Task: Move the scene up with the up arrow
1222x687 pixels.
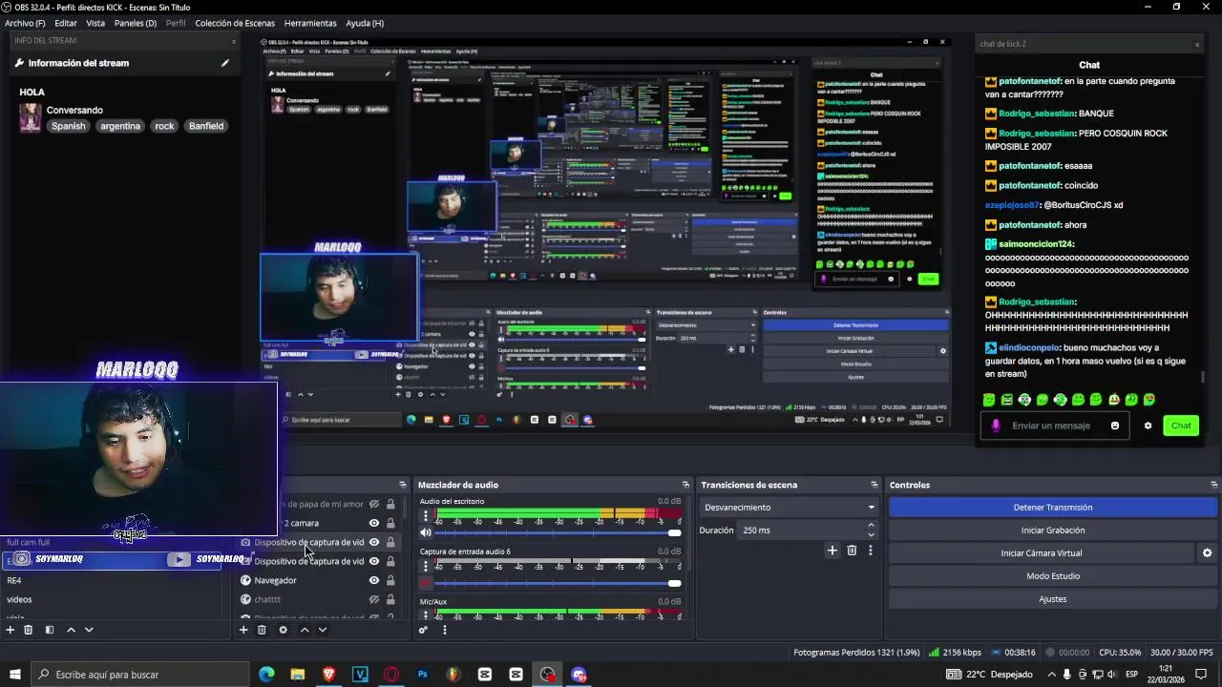Action: [x=71, y=630]
